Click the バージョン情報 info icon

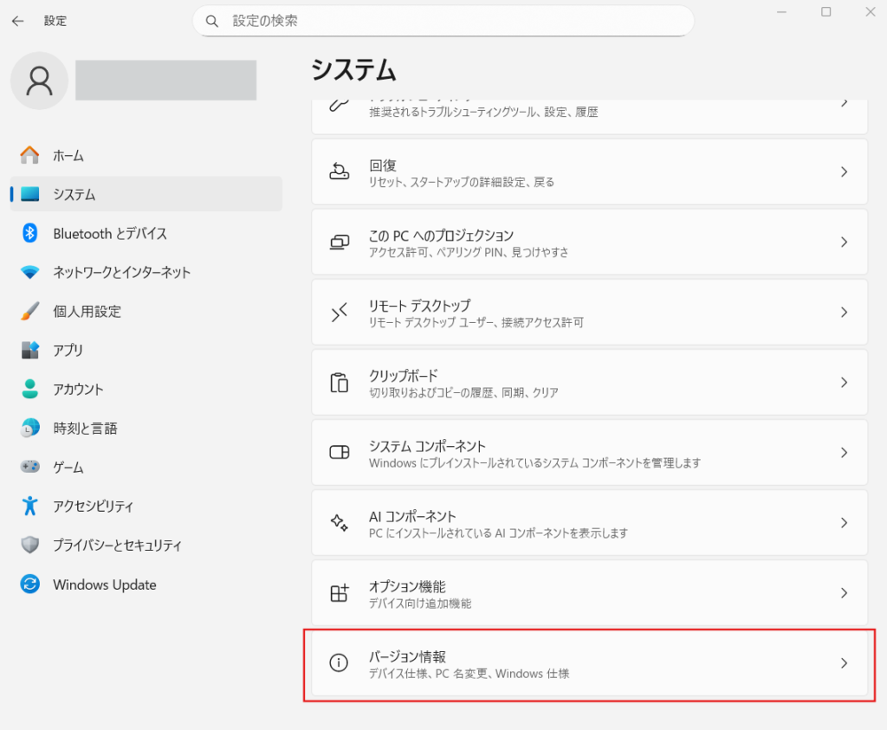pyautogui.click(x=339, y=663)
